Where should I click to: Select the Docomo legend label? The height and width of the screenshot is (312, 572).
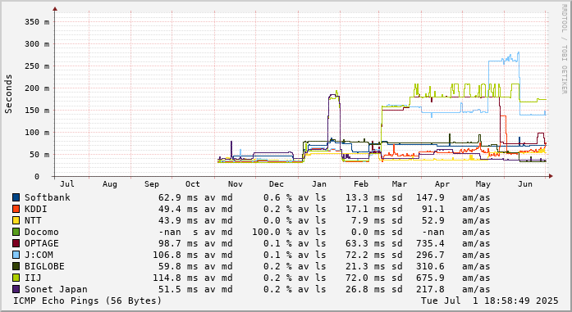[x=41, y=232]
